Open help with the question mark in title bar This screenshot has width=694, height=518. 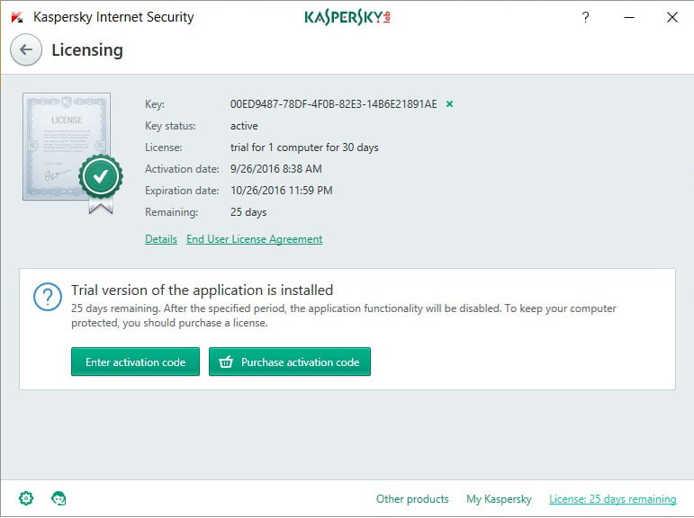pos(586,17)
